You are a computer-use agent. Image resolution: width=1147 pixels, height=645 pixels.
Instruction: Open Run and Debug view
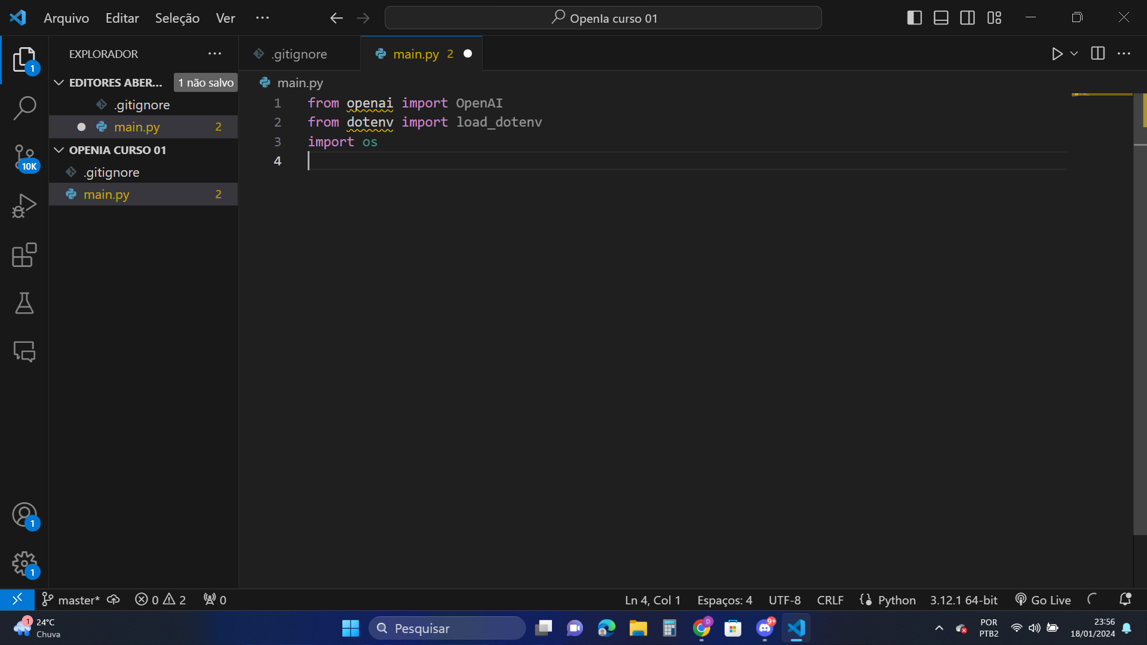pyautogui.click(x=24, y=206)
